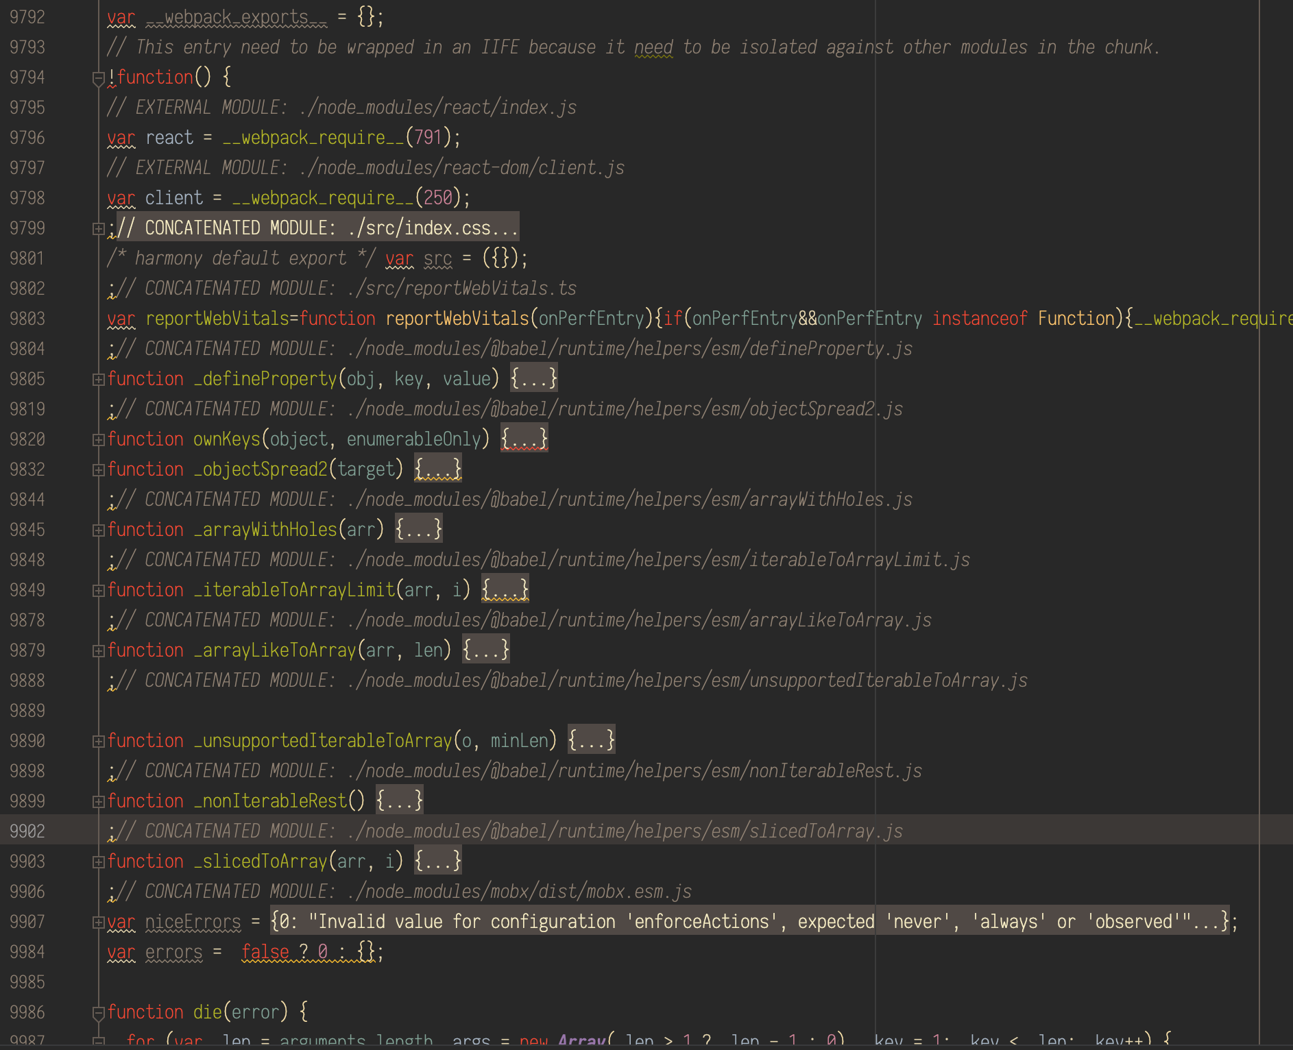
Task: Click line number 9902 in the gutter
Action: pyautogui.click(x=27, y=831)
